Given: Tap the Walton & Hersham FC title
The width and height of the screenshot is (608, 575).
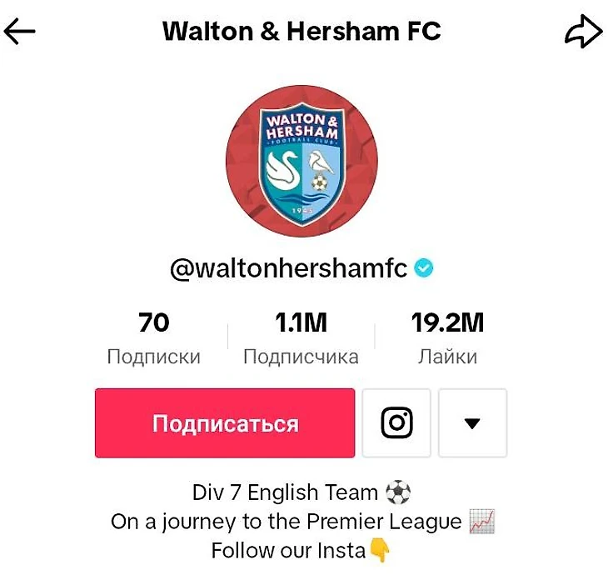Looking at the screenshot, I should (x=302, y=31).
